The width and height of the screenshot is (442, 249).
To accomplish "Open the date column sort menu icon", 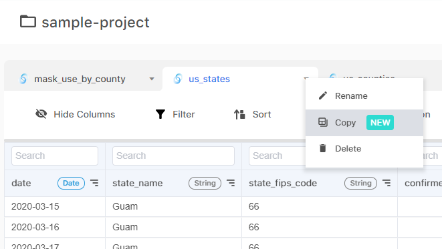I will 94,183.
